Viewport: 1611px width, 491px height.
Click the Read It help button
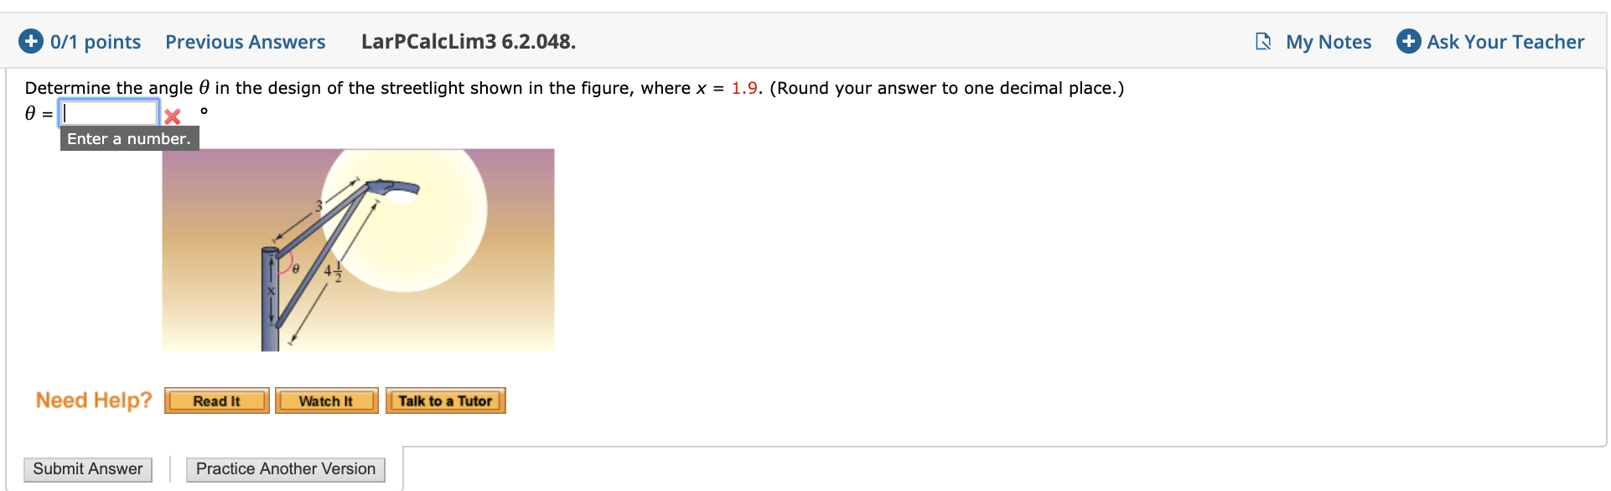click(x=216, y=401)
